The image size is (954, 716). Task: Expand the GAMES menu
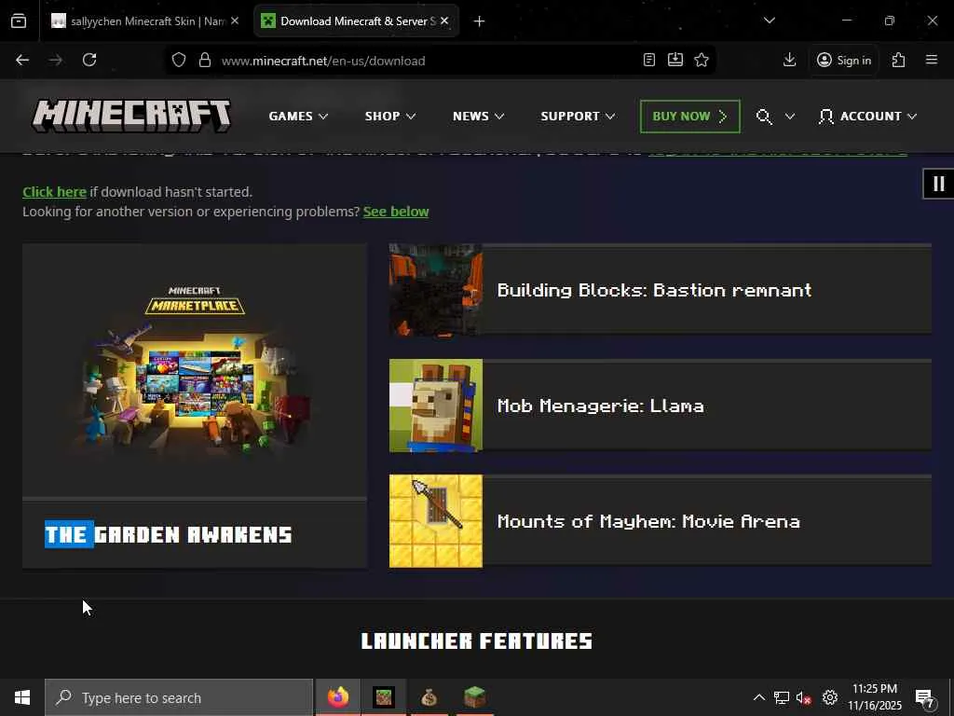[298, 116]
